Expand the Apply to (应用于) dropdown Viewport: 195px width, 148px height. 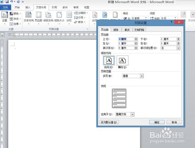click(132, 114)
